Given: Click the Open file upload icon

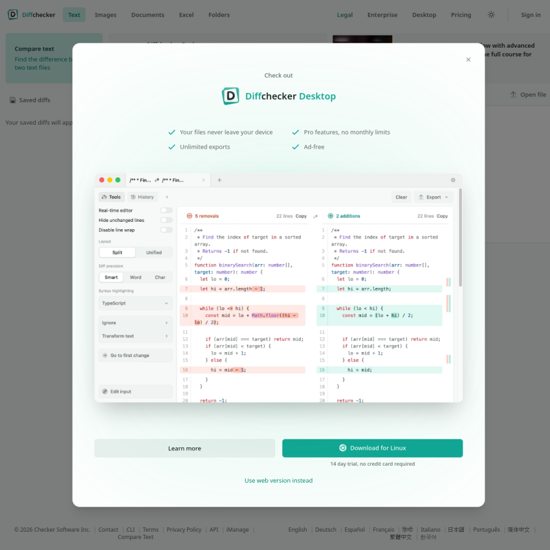Looking at the screenshot, I should point(513,94).
